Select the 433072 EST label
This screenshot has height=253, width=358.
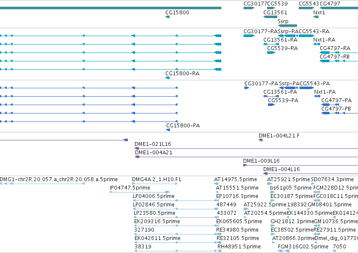(226, 213)
